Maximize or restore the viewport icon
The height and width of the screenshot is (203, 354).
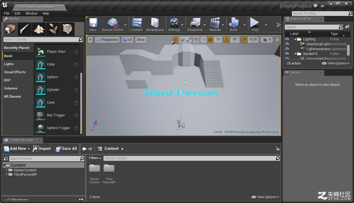coord(277,40)
